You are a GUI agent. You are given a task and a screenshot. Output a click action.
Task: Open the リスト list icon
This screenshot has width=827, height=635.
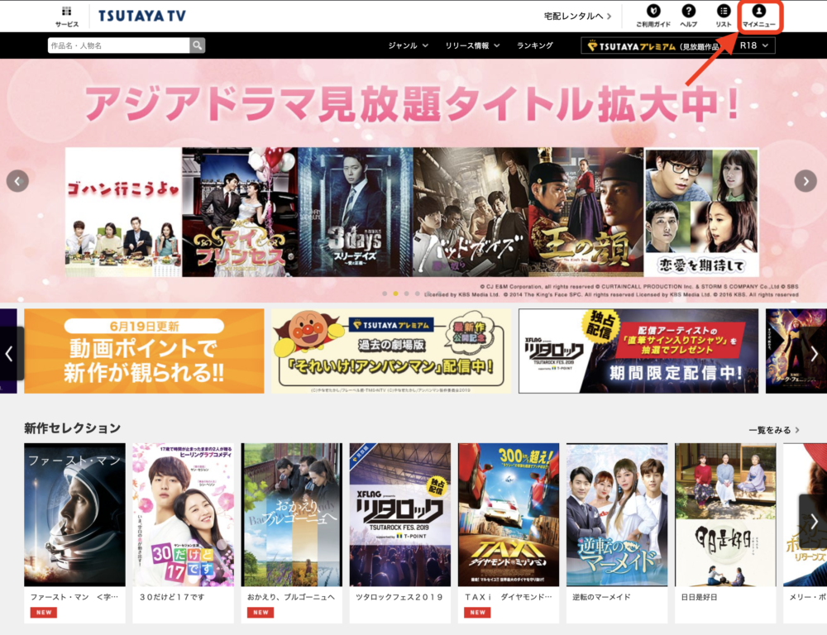[x=724, y=16]
